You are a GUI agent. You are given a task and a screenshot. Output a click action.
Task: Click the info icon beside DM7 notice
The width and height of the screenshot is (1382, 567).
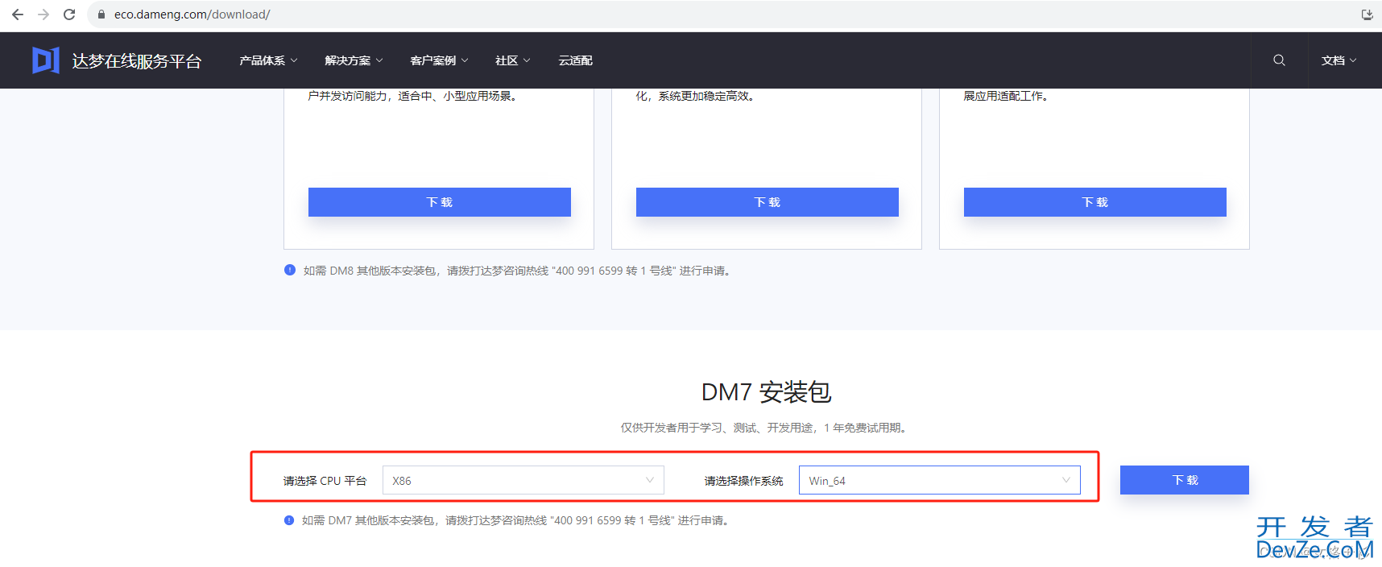(x=289, y=520)
